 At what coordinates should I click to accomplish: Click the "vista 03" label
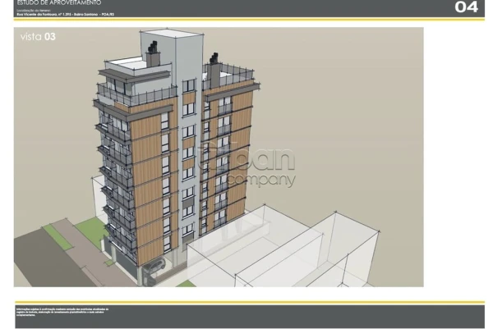(38, 37)
